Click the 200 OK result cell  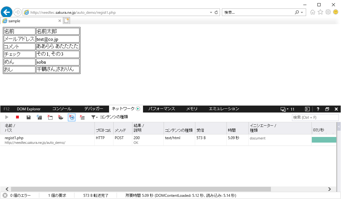pos(148,140)
